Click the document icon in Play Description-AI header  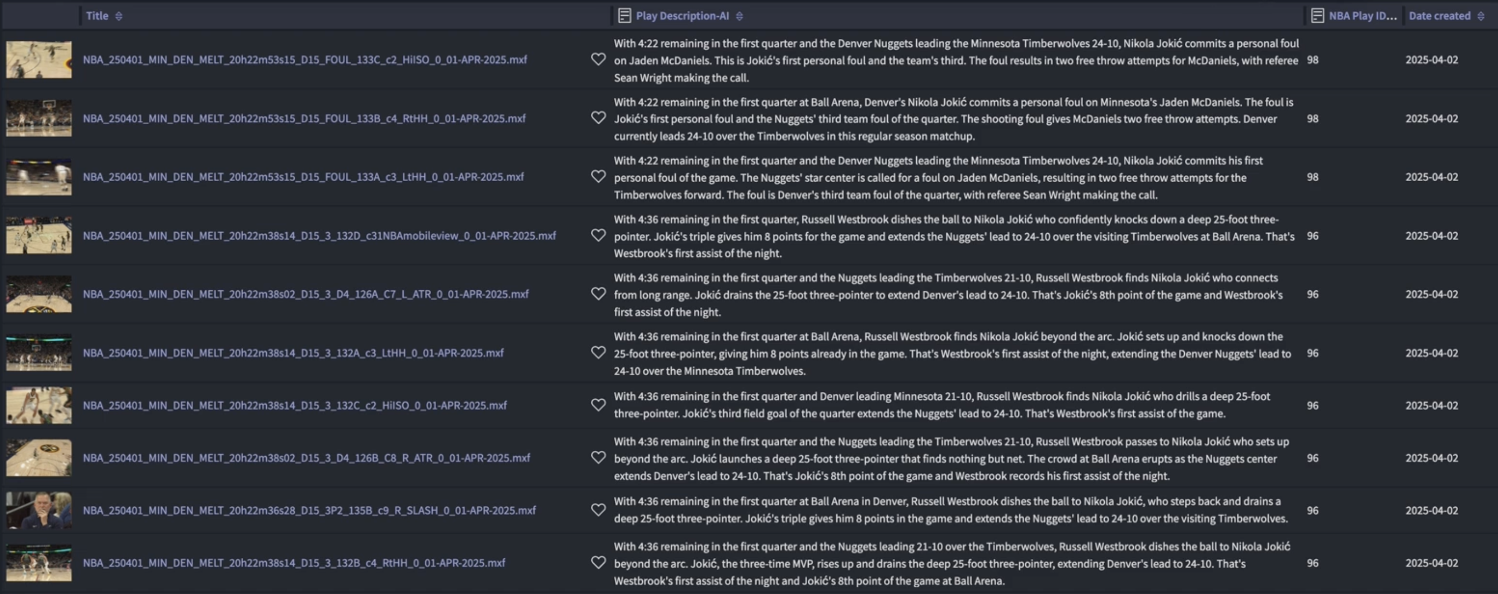pos(625,15)
